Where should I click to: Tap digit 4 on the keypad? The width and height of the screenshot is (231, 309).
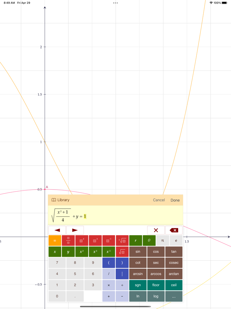click(57, 274)
